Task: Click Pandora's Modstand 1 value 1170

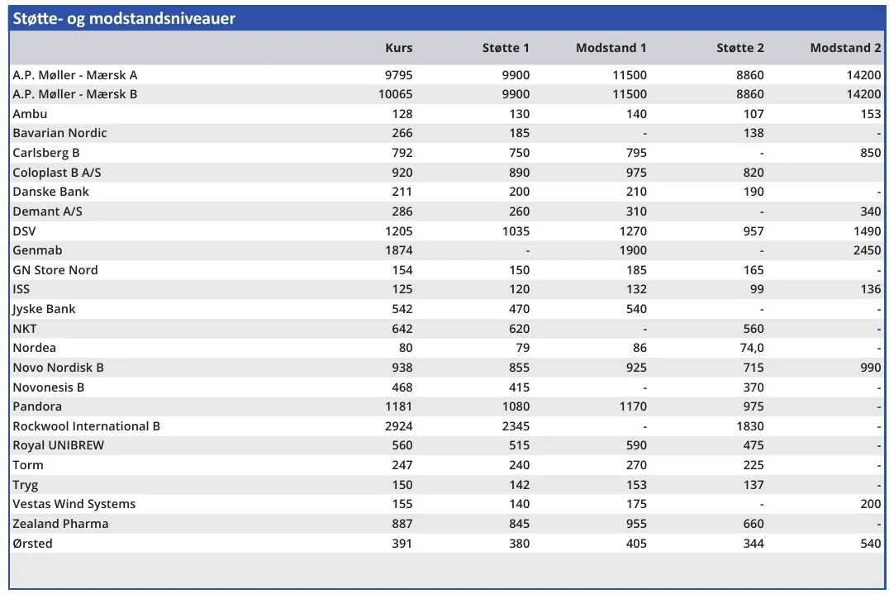Action: [631, 406]
